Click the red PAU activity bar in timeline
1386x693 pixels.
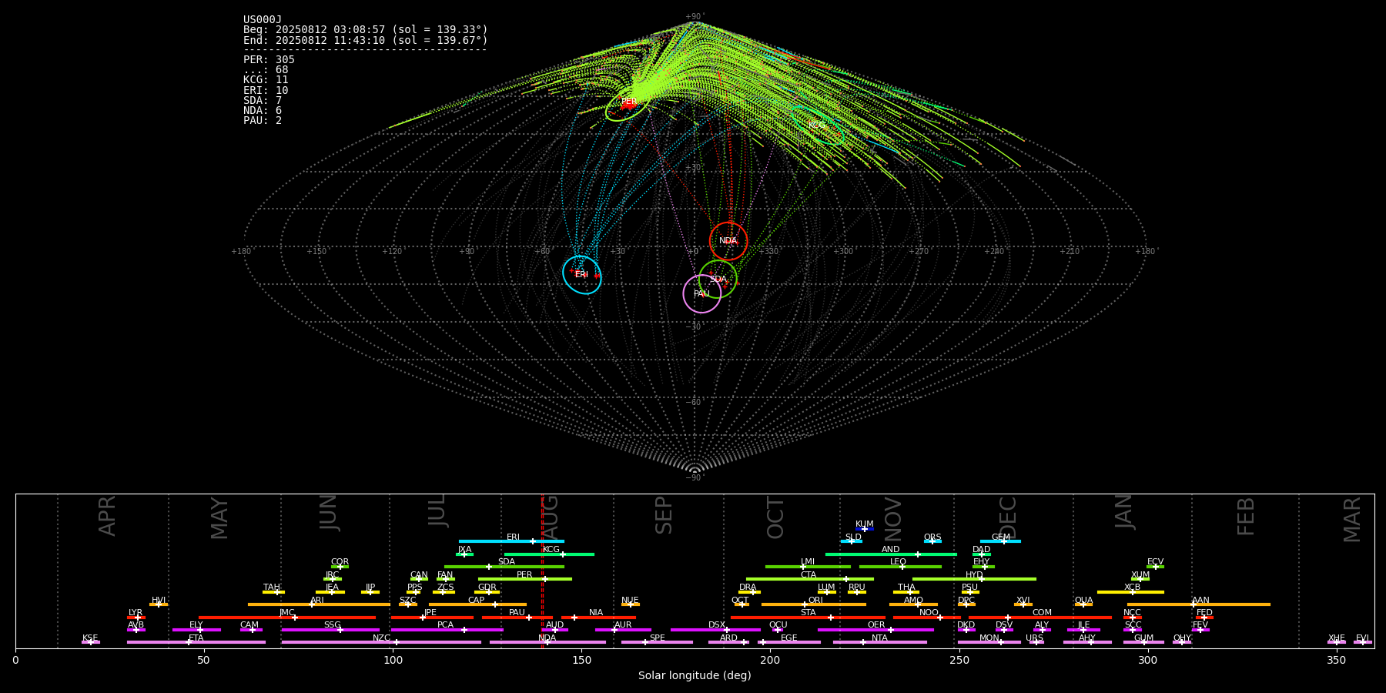point(517,618)
